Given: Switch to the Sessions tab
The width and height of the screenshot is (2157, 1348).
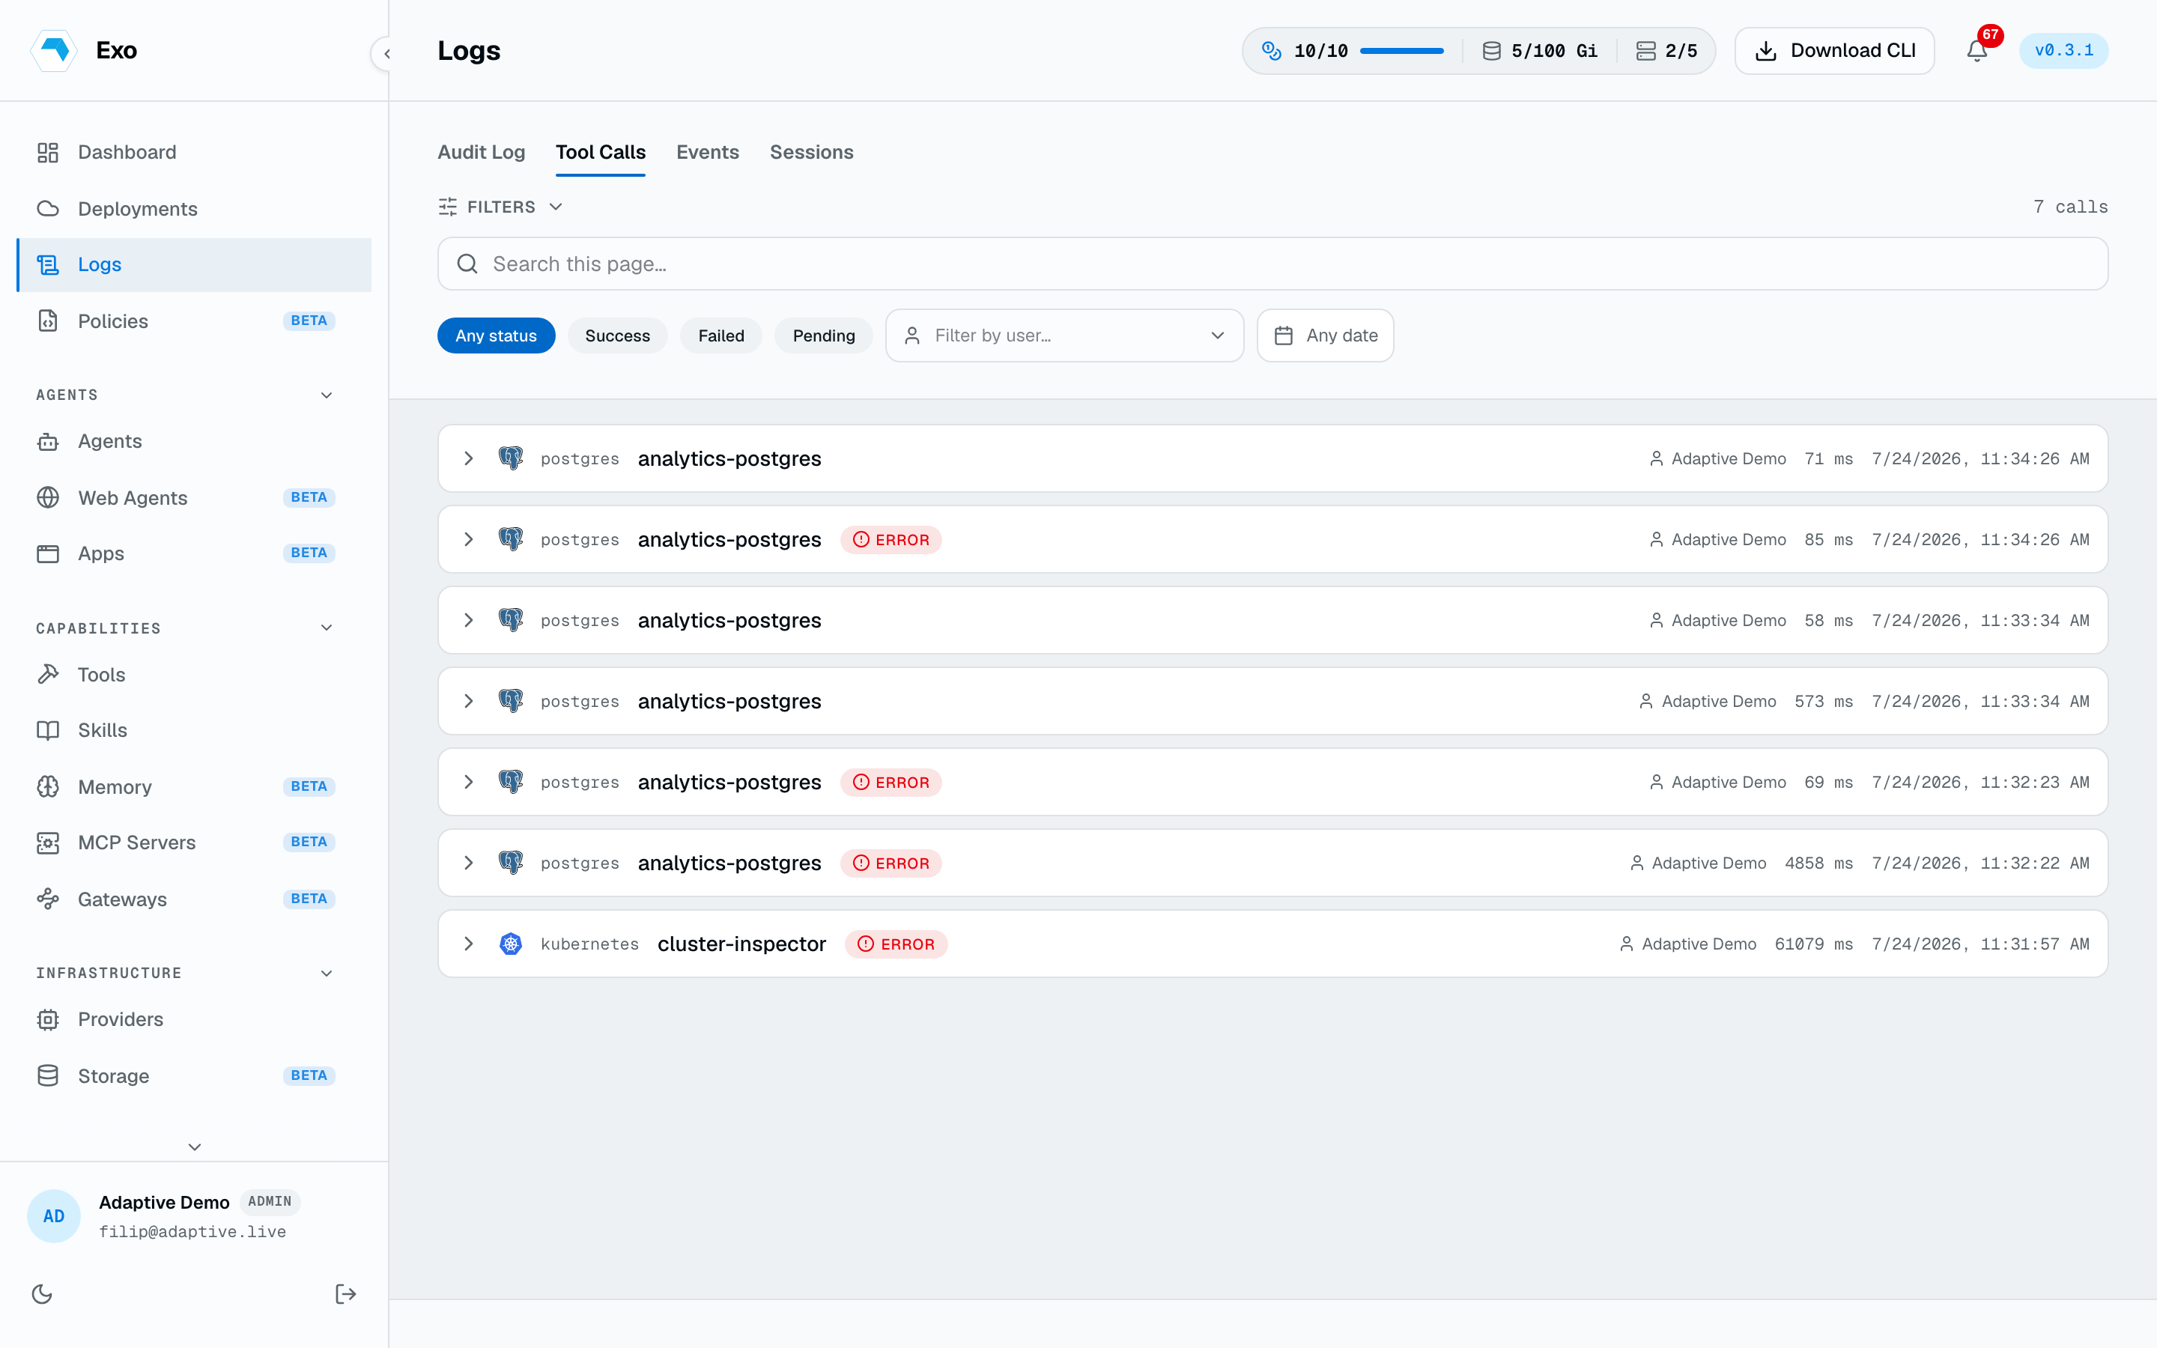Looking at the screenshot, I should [812, 153].
